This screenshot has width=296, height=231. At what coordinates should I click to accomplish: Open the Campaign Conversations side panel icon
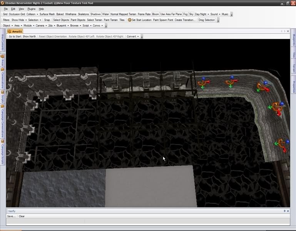pyautogui.click(x=2, y=106)
